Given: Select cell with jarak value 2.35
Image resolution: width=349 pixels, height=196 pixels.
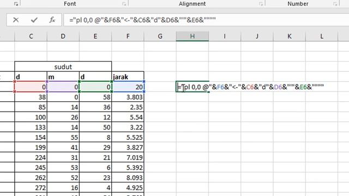Looking at the screenshot, I should [x=128, y=107].
